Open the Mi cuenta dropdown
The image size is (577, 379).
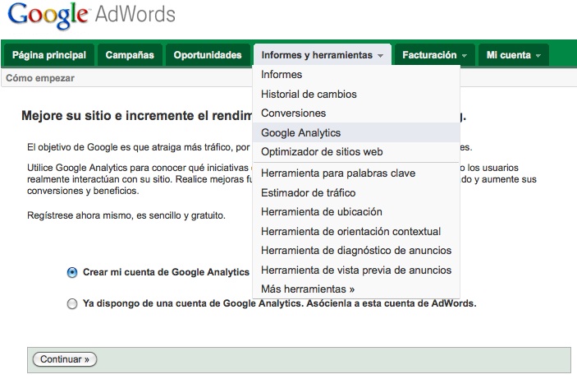click(513, 55)
